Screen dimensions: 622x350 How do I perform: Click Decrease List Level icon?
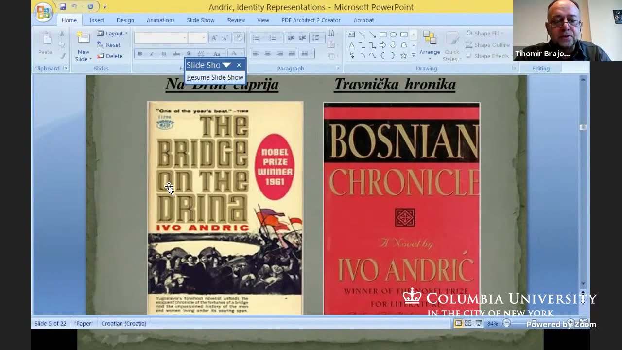(291, 38)
